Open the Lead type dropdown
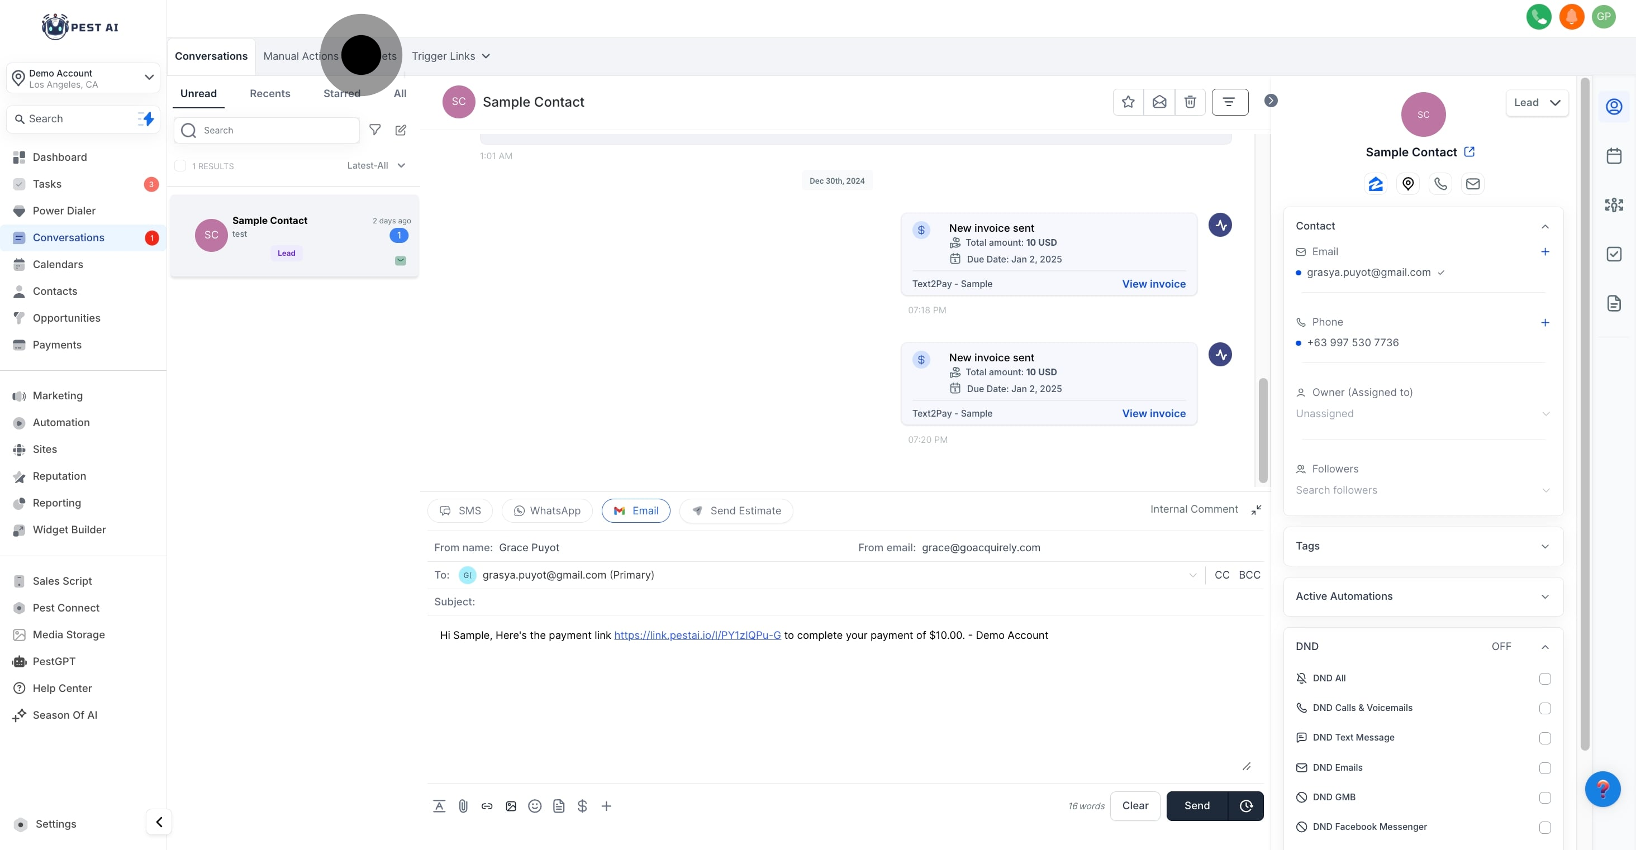The width and height of the screenshot is (1636, 850). point(1537,103)
